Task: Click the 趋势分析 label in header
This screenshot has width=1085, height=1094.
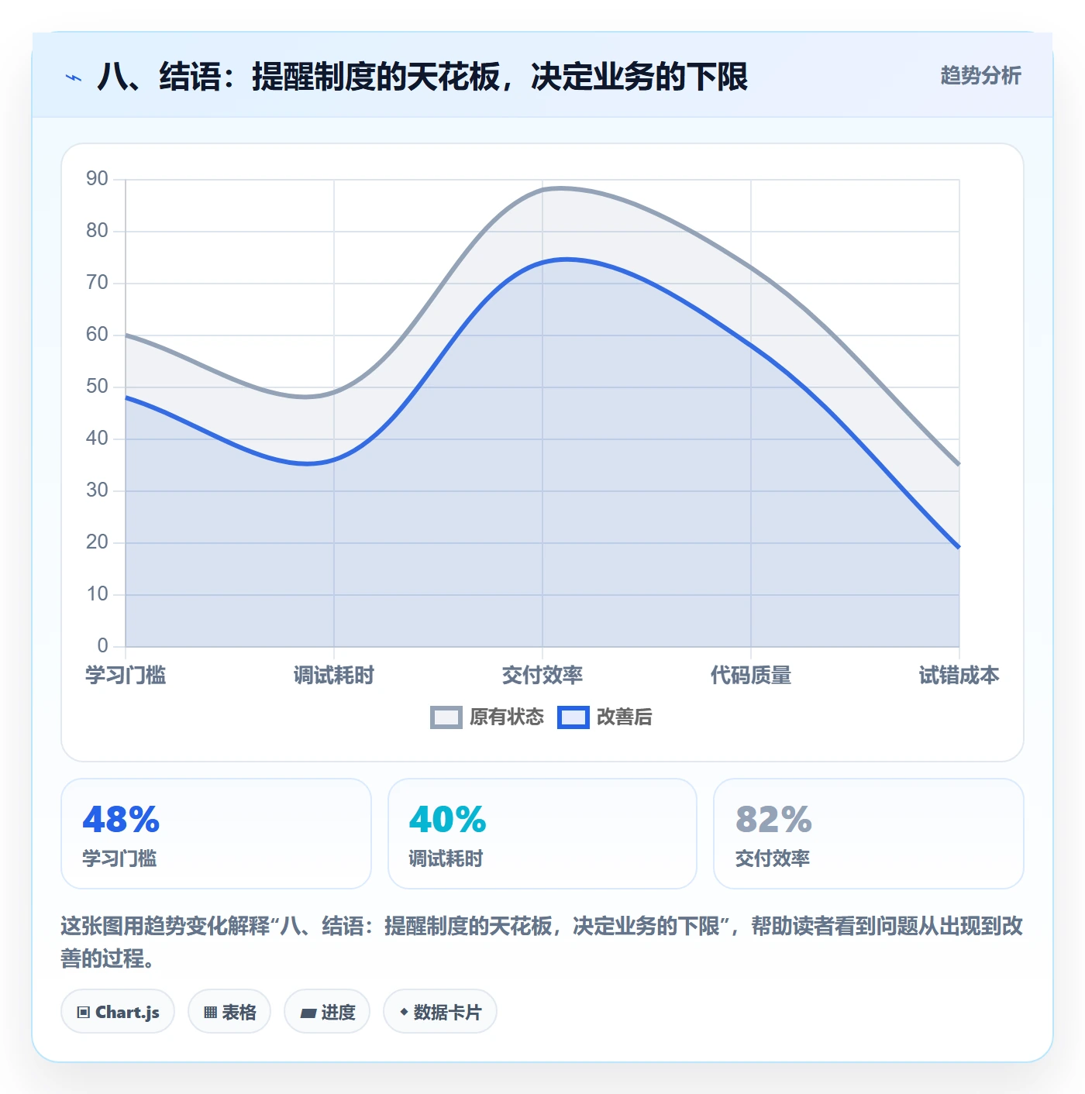Action: pyautogui.click(x=980, y=76)
